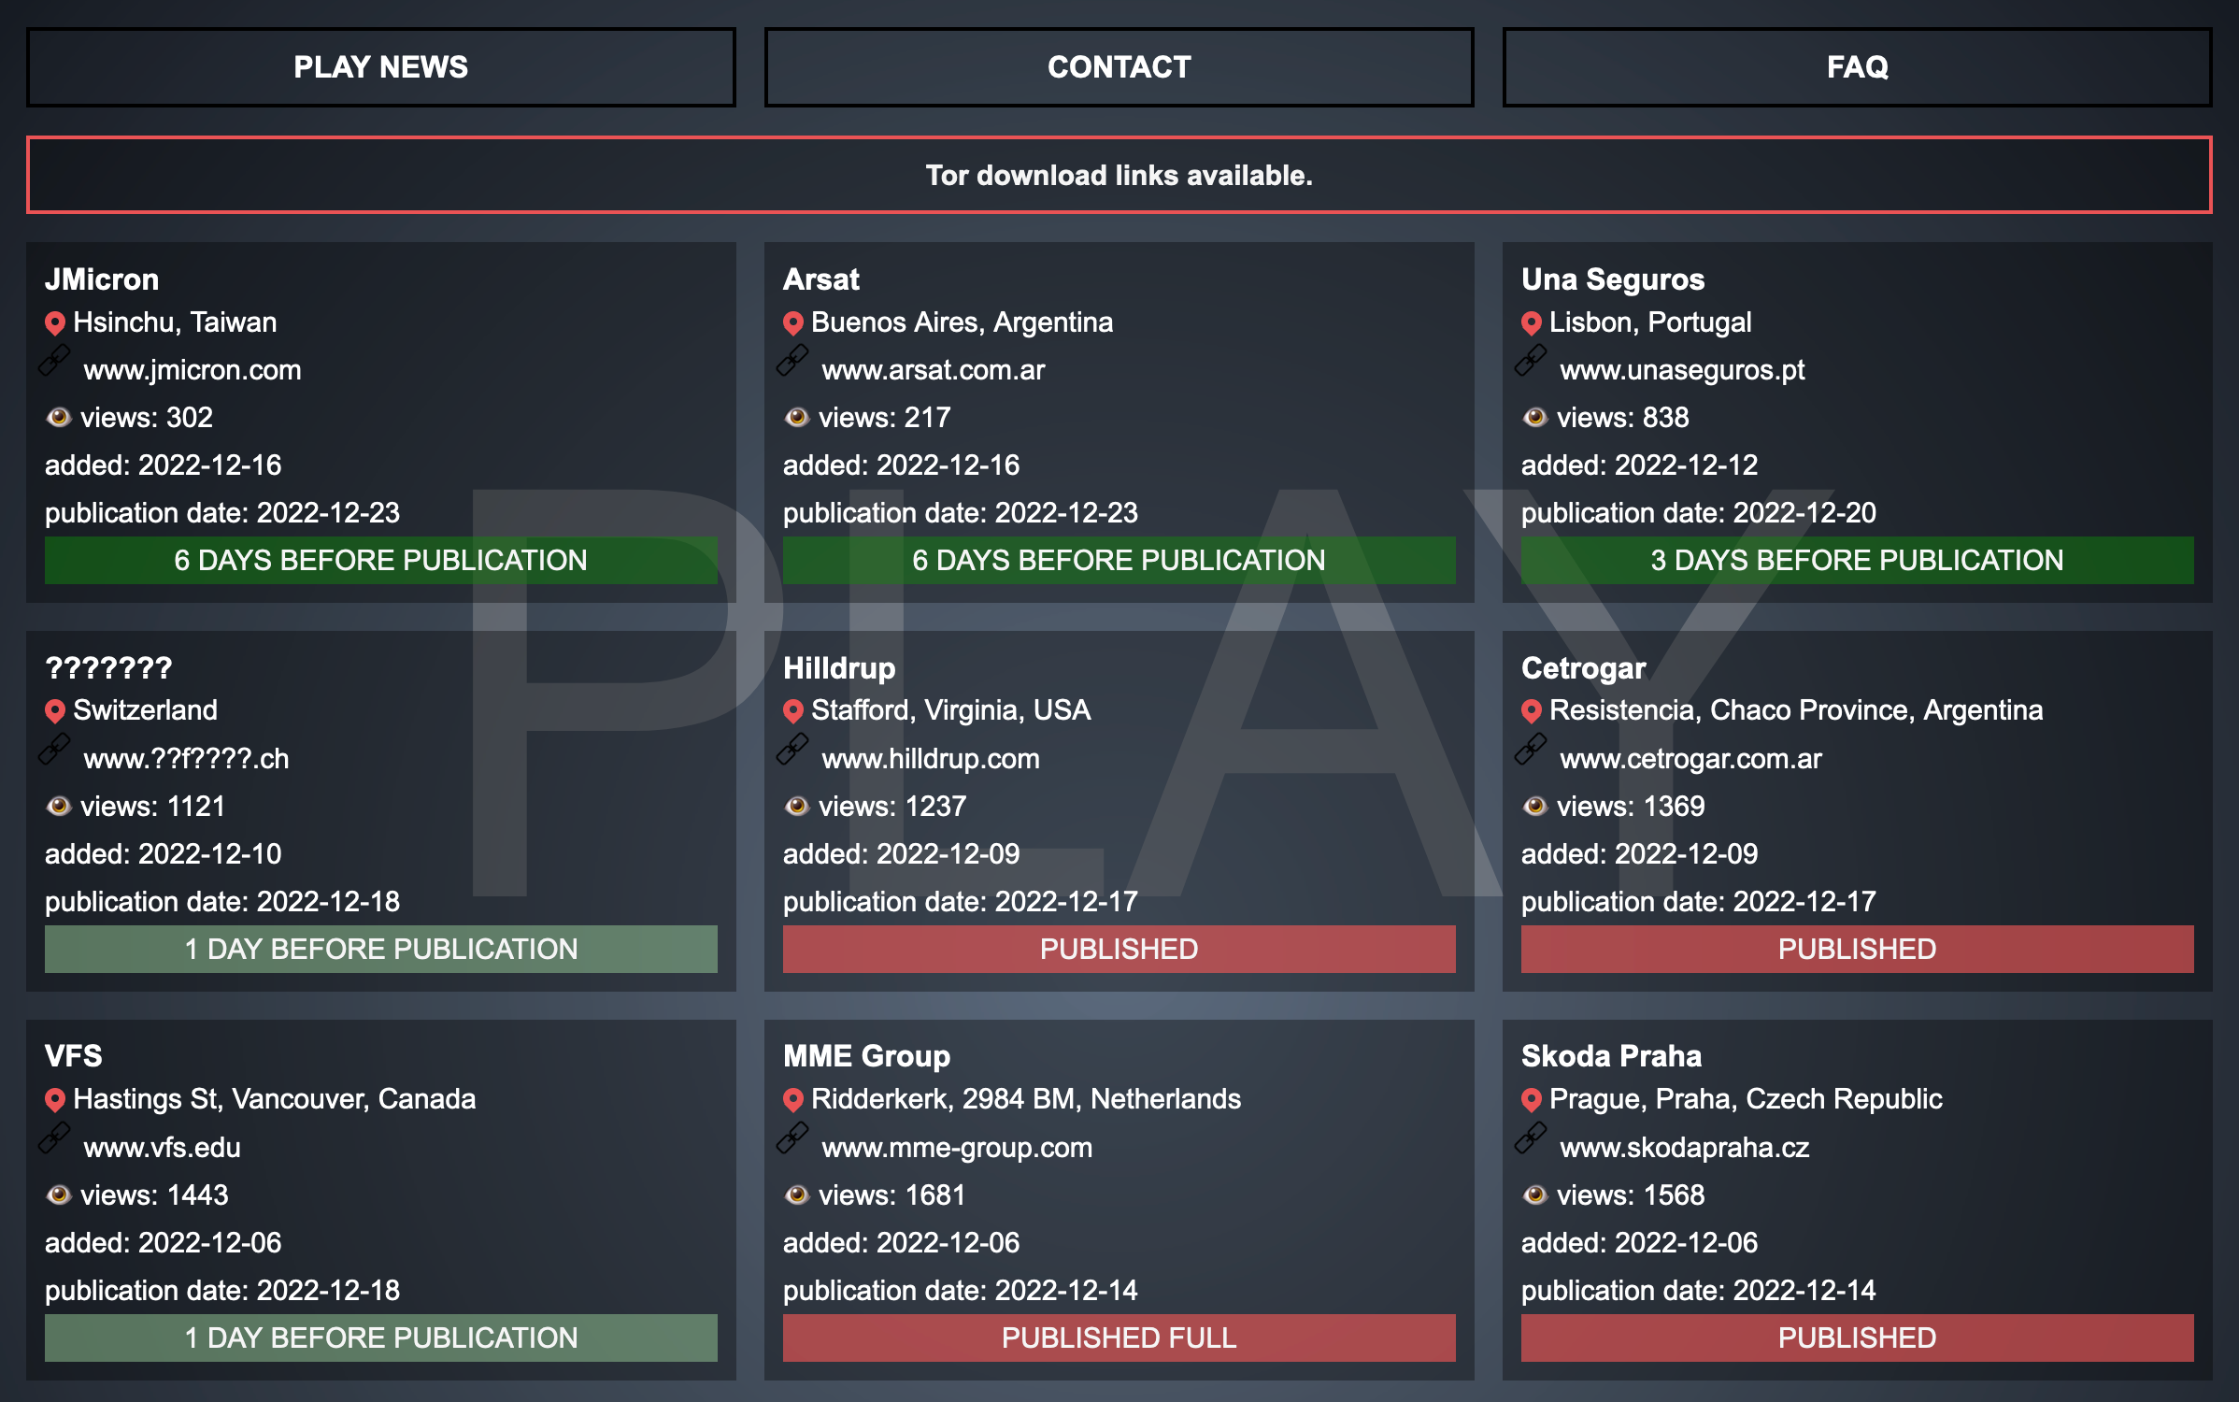Image resolution: width=2239 pixels, height=1402 pixels.
Task: Click the chain link icon for www.hilldrup.com
Action: tap(792, 750)
